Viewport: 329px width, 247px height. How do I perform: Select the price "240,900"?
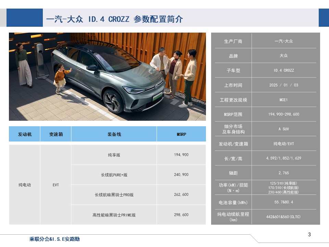click(x=181, y=175)
